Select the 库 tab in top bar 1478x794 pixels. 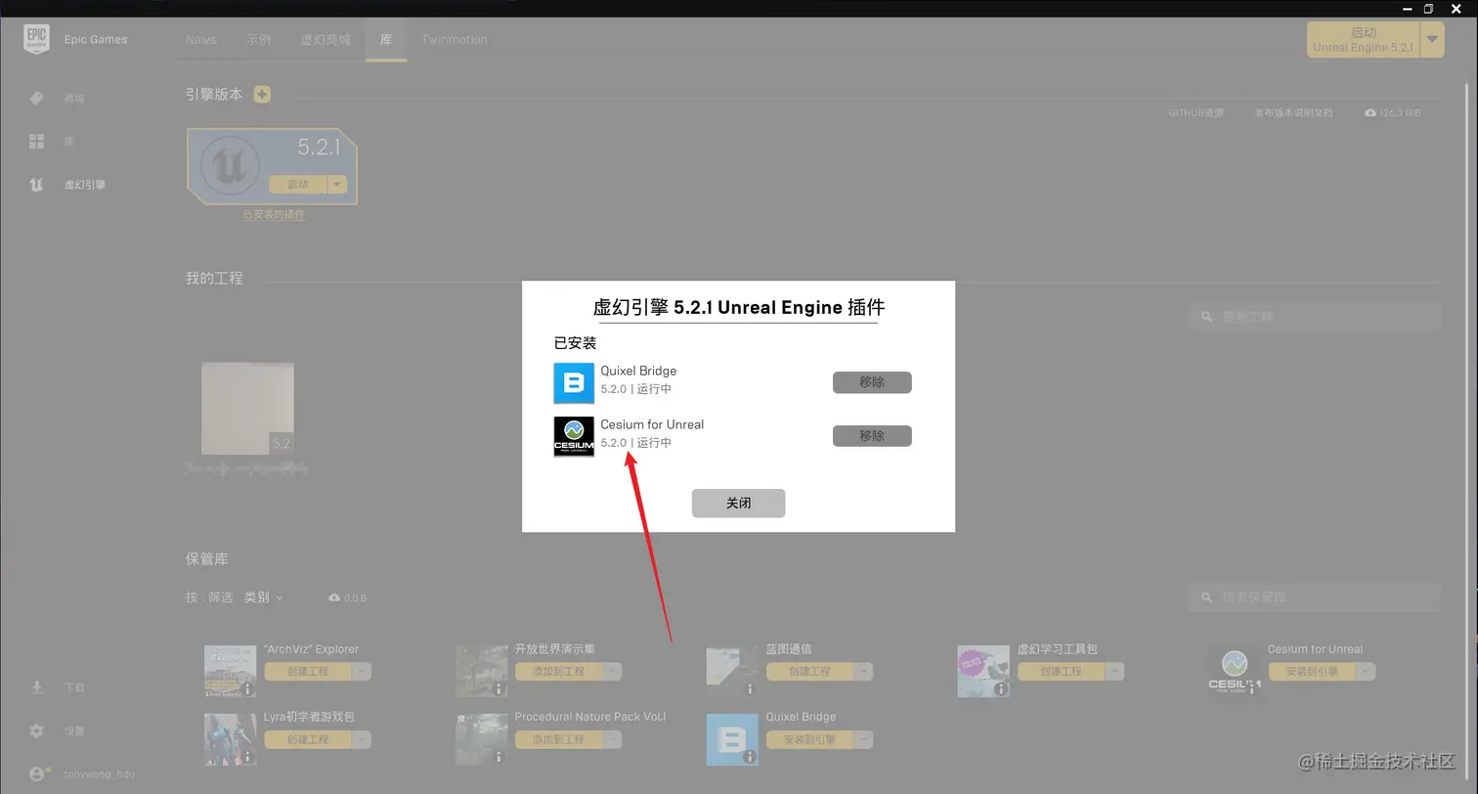pyautogui.click(x=386, y=40)
